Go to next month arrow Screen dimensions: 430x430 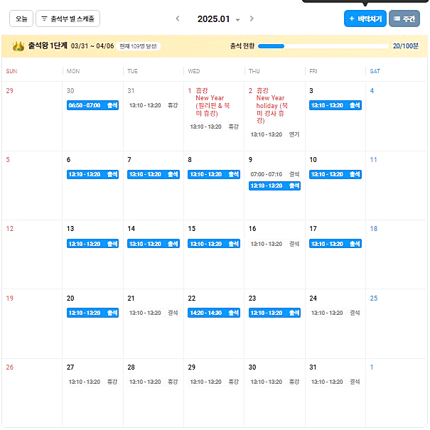point(252,18)
